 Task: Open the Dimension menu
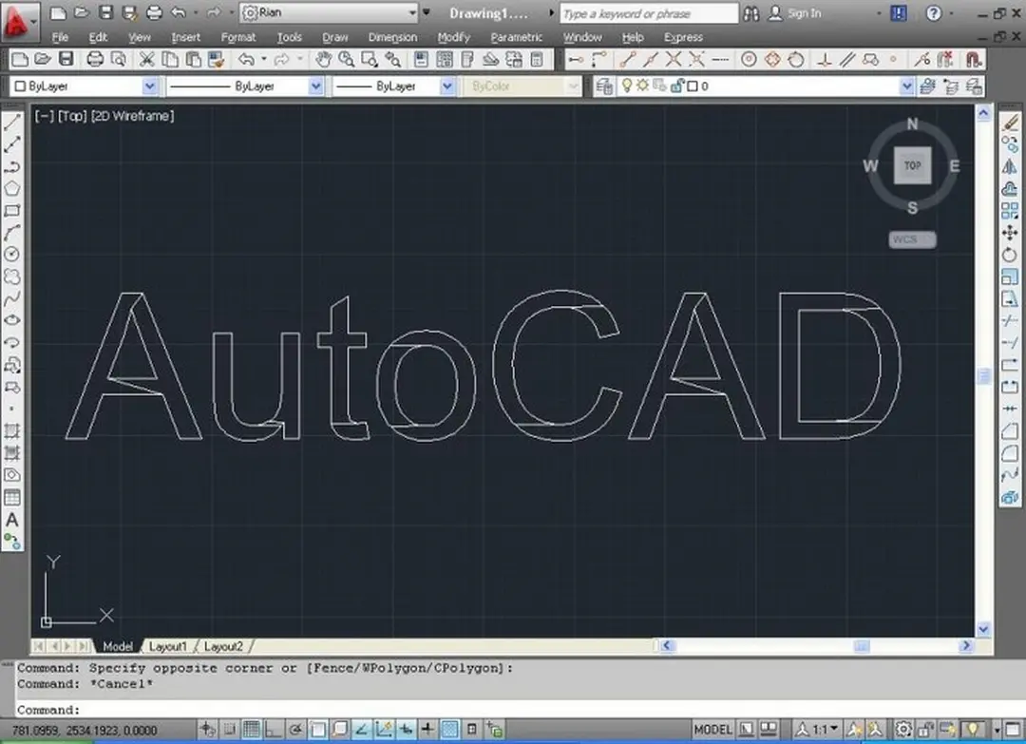coord(392,37)
